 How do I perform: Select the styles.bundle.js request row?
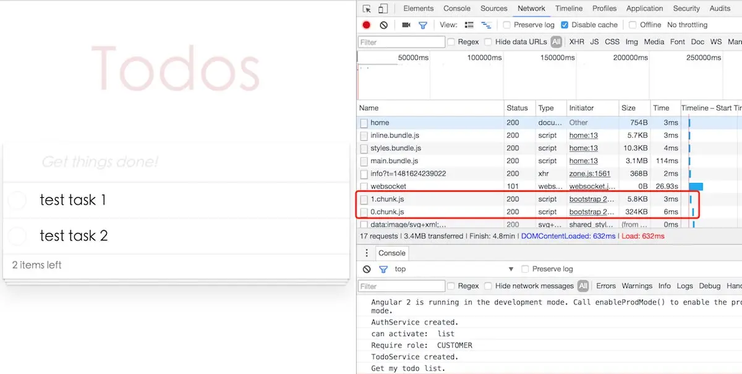pyautogui.click(x=549, y=148)
